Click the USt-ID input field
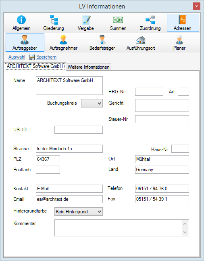This screenshot has height=261, width=204. (79, 130)
